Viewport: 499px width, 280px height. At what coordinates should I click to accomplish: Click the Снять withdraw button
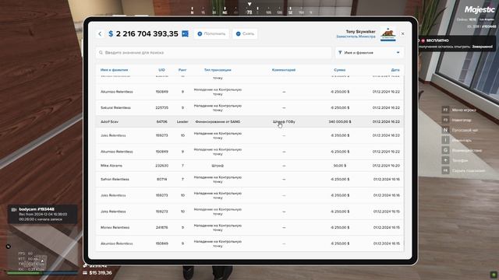pos(245,33)
